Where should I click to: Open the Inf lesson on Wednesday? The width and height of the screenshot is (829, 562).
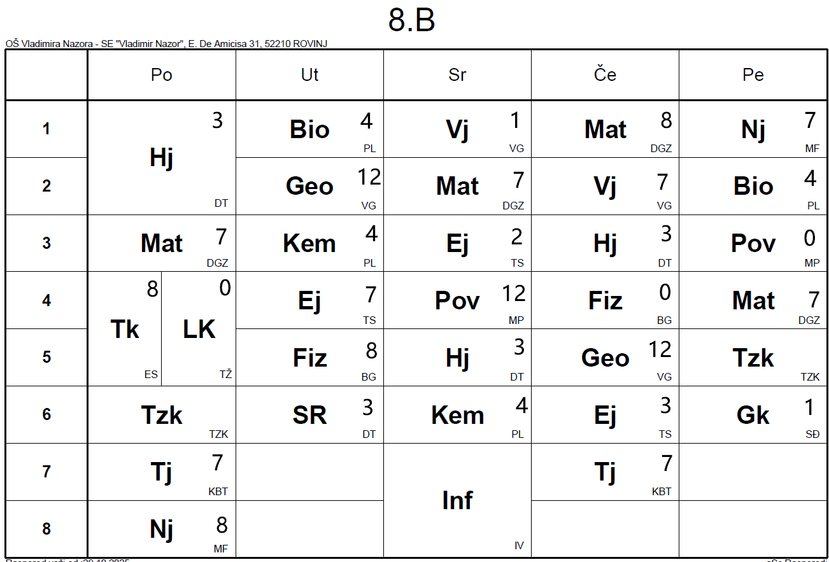point(457,500)
